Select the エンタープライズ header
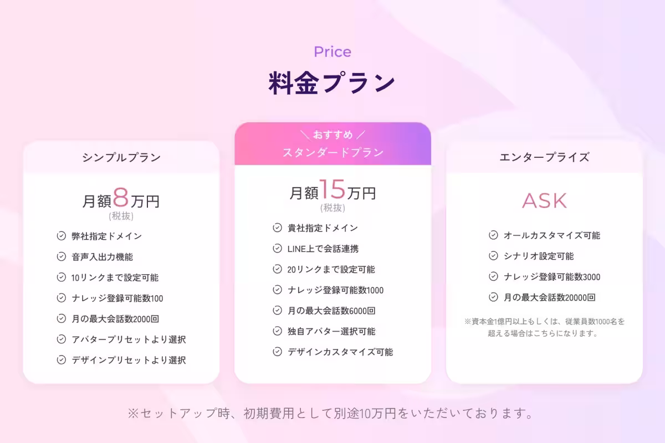 pos(544,157)
